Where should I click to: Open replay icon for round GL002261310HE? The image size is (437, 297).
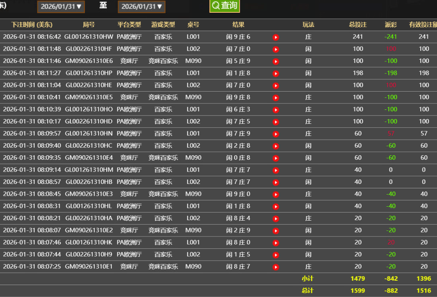coord(276,86)
